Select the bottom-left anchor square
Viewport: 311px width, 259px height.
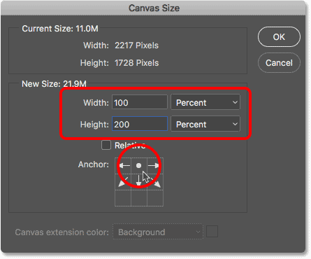(123, 198)
